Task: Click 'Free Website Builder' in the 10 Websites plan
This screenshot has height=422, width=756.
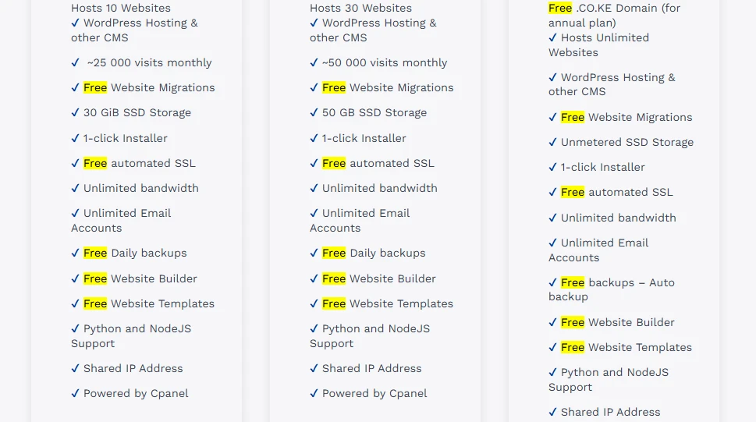Action: pyautogui.click(x=140, y=278)
